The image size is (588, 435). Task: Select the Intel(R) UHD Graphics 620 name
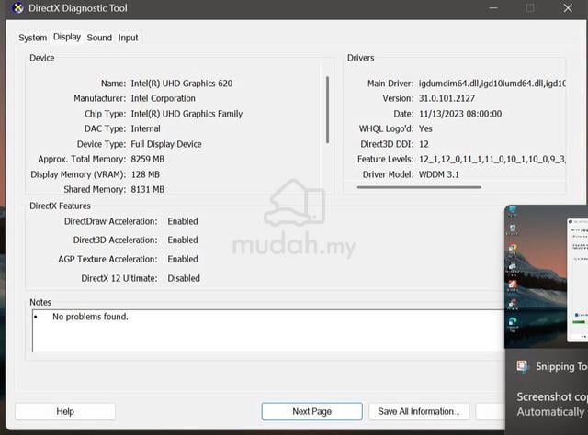click(182, 84)
